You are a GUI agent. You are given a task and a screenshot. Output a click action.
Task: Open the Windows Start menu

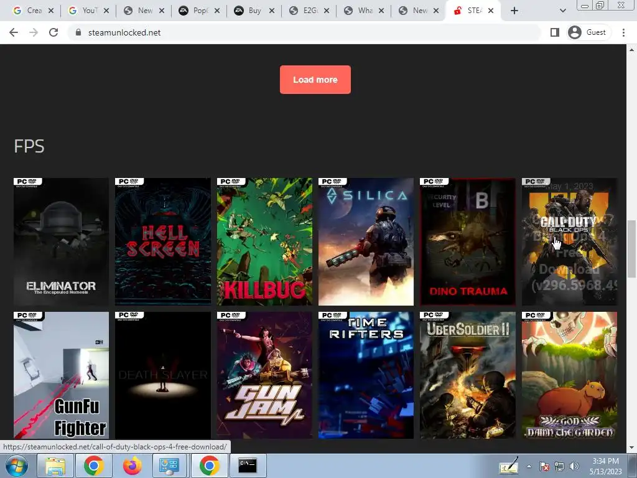point(17,466)
